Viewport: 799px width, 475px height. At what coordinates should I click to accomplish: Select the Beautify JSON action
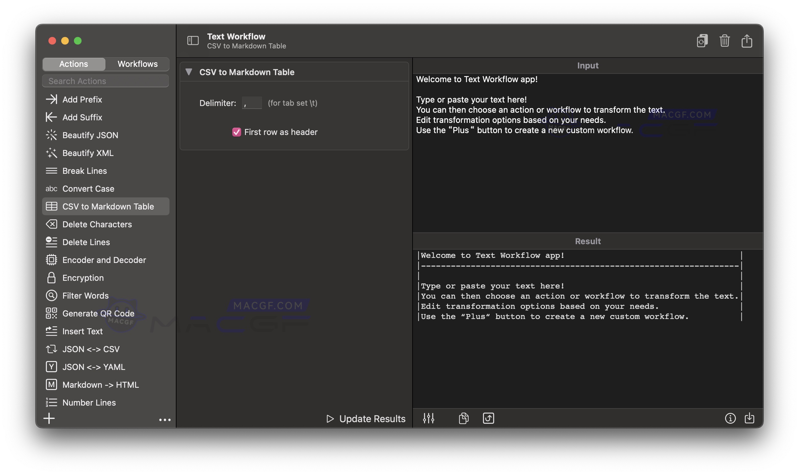[90, 135]
